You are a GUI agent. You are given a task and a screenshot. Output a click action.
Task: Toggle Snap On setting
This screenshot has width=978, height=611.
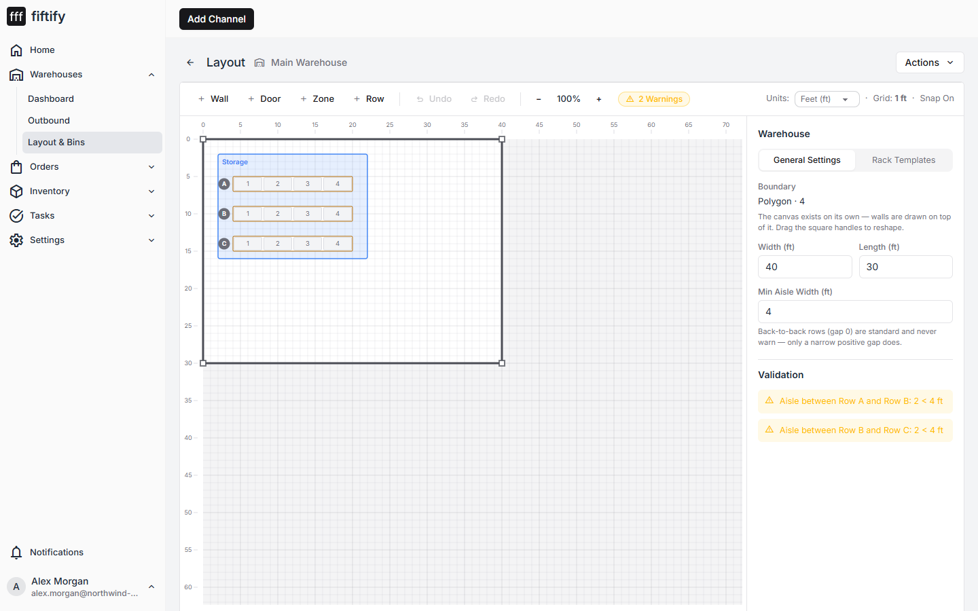[937, 98]
